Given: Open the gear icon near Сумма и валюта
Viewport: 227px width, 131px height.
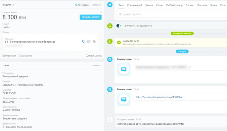Looking at the screenshot, I should click(101, 13).
